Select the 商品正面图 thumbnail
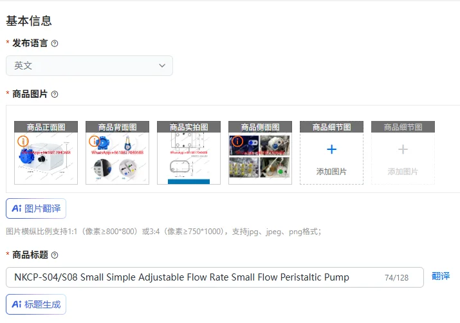The width and height of the screenshot is (460, 323). coord(46,152)
